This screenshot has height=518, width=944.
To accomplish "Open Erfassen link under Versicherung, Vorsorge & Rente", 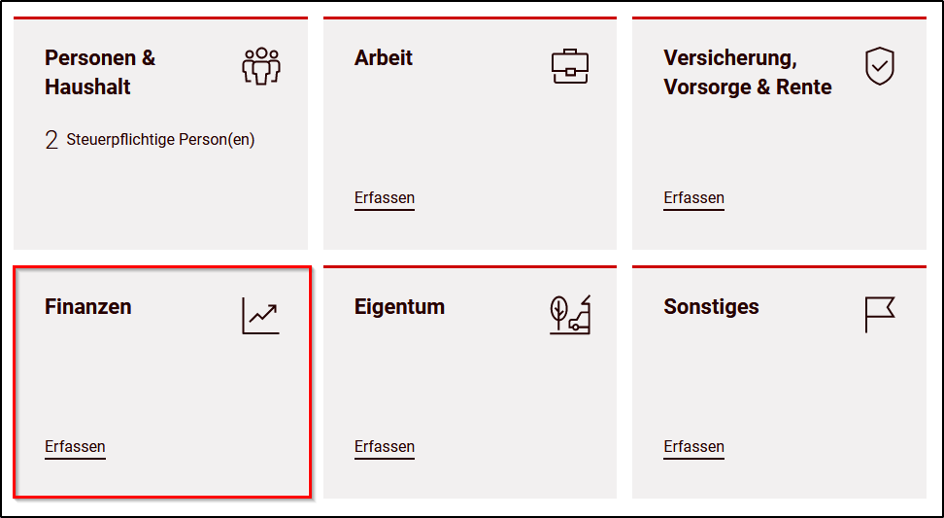I will click(693, 198).
